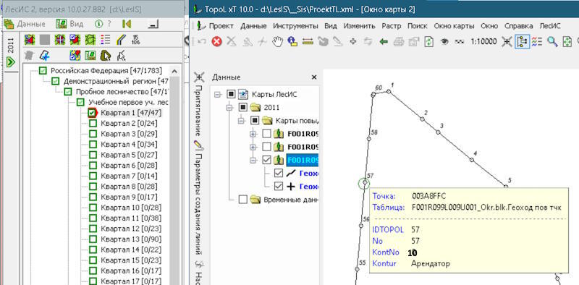The height and width of the screenshot is (285, 579).
Task: Click the map with crosshair icon in ЛесИС
Action: coord(59,39)
